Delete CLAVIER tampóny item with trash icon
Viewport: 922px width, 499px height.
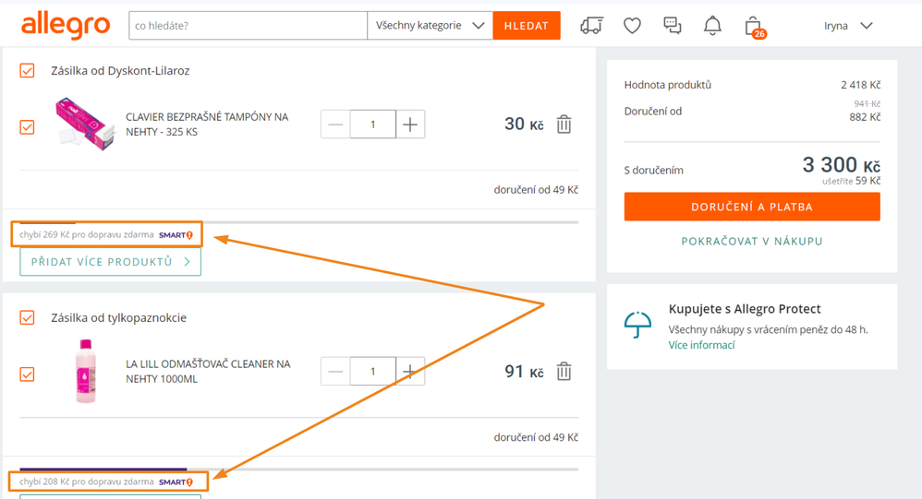click(x=564, y=124)
